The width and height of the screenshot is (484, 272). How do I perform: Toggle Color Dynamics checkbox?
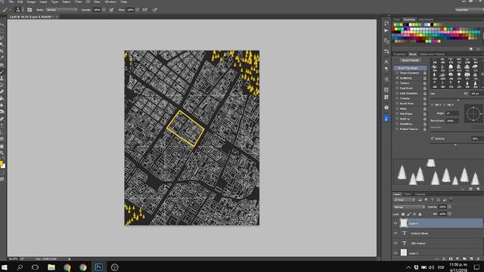(x=397, y=94)
